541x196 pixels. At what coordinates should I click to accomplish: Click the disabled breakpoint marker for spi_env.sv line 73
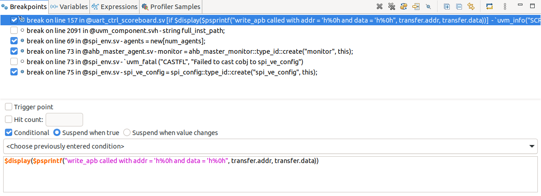(23, 61)
